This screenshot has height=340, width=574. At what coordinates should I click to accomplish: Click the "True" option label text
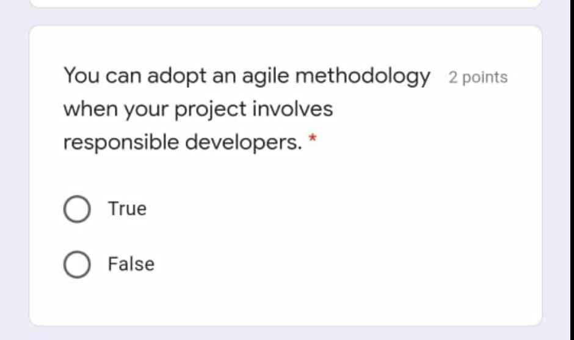point(127,209)
